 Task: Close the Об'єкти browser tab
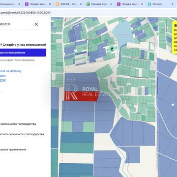tap(172, 4)
